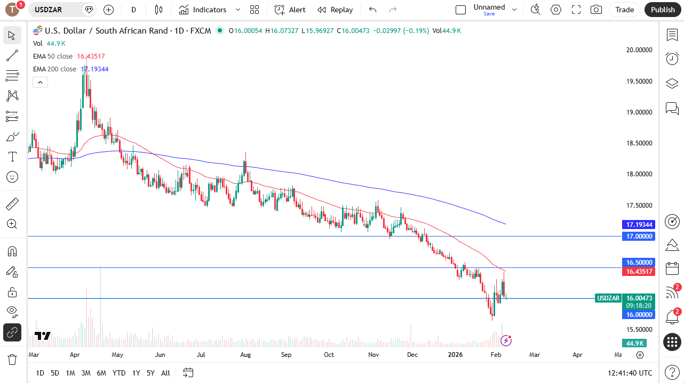Open the notifications bell panel
The image size is (684, 383).
coord(672,317)
